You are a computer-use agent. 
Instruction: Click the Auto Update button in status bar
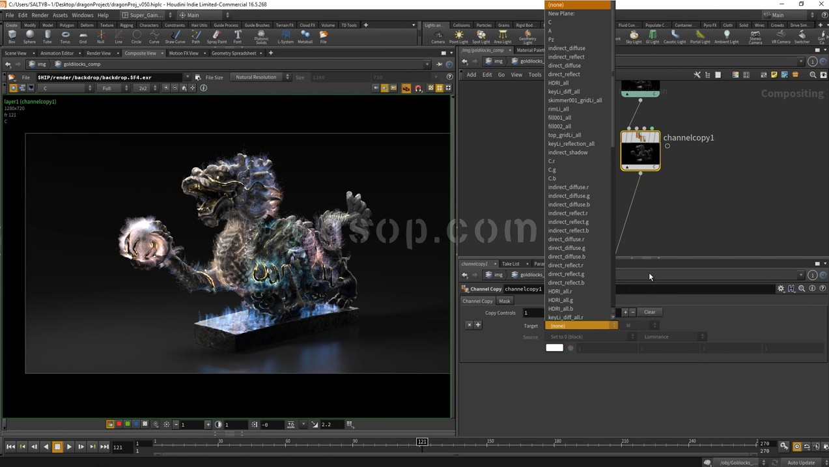(x=800, y=462)
